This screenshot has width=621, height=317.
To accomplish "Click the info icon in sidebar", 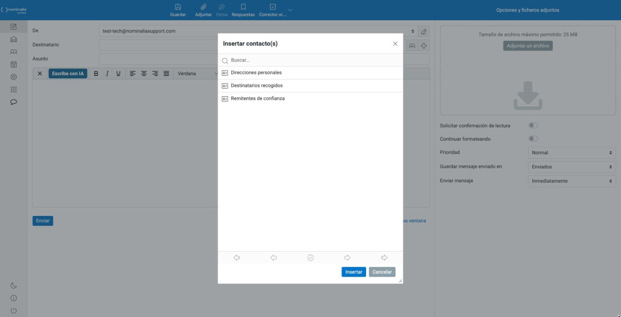I will tap(13, 298).
